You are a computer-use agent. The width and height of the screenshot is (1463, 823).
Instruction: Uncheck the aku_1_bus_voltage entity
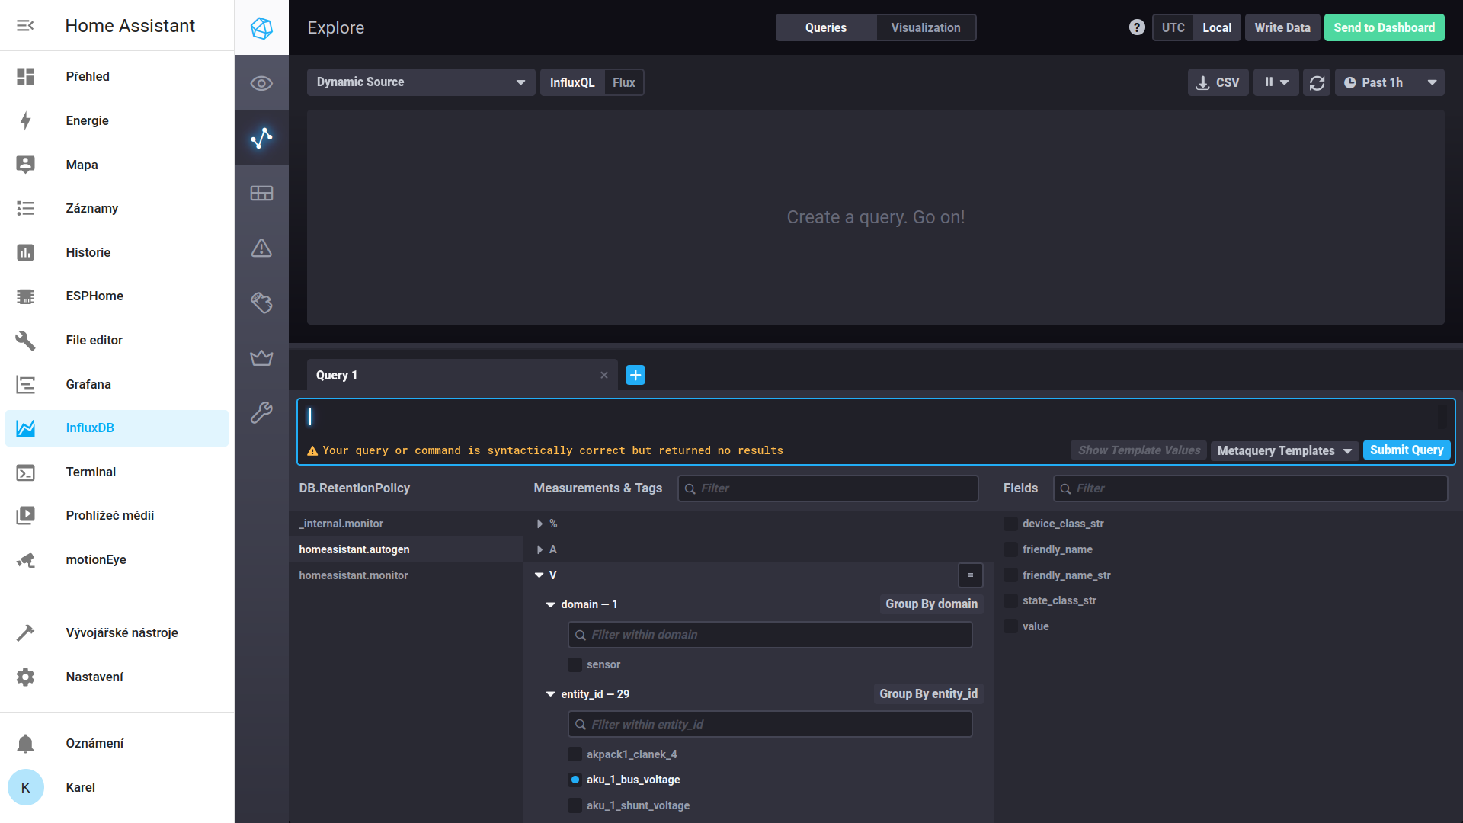pos(575,780)
